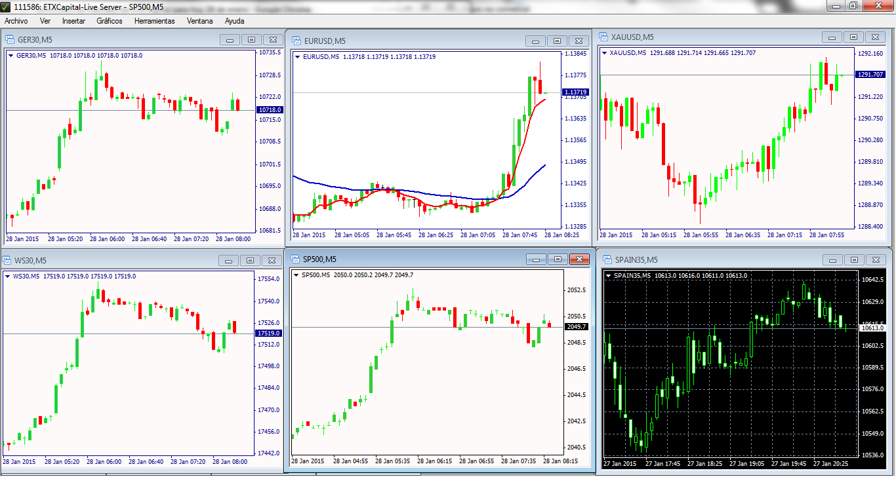Click the SP500 chart window icon
Screen dimensions: 896x477
(x=295, y=259)
